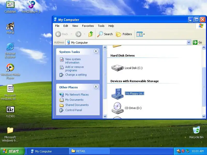Click the red security shield tray icon
This screenshot has height=155, width=207.
tap(183, 151)
